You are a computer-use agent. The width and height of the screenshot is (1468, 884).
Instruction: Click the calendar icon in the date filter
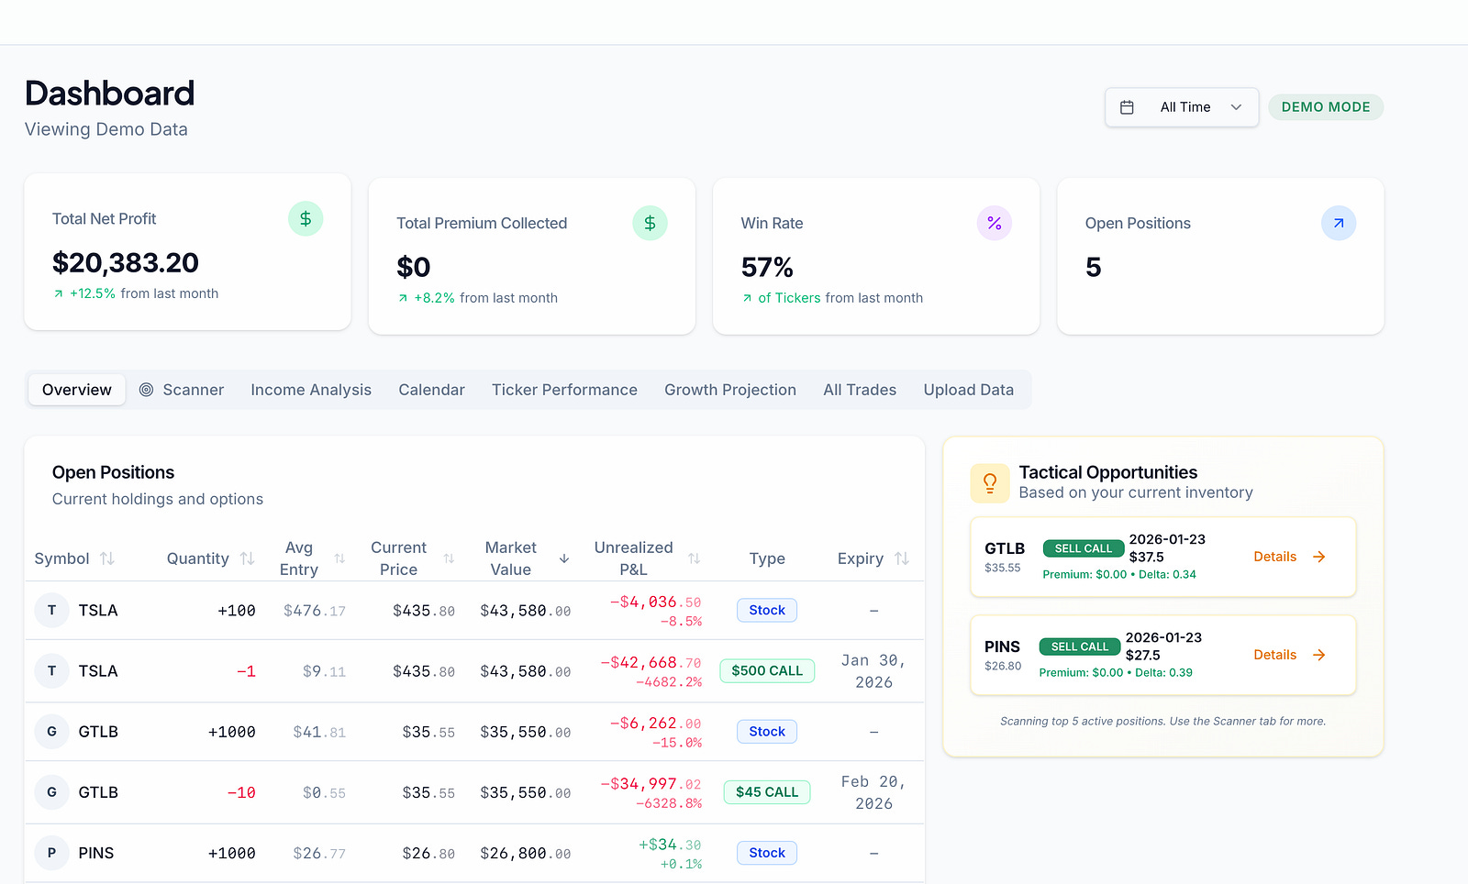pos(1128,107)
